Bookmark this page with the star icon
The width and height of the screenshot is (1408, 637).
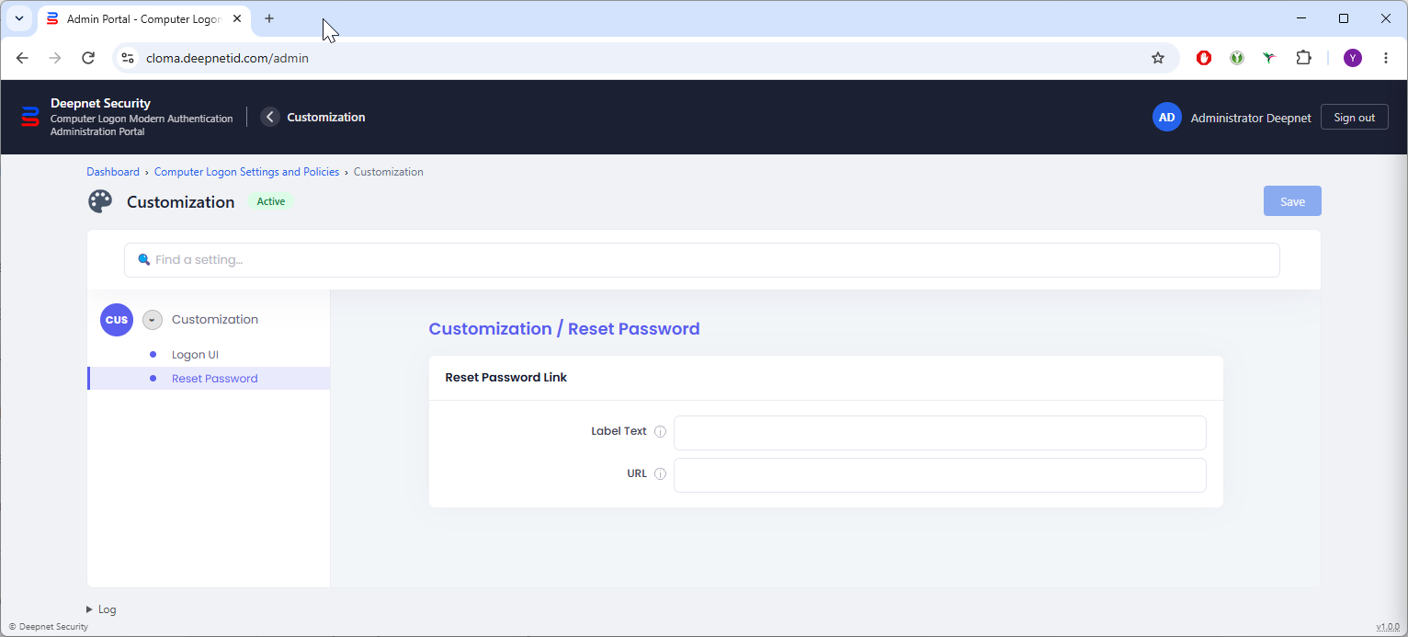tap(1158, 58)
